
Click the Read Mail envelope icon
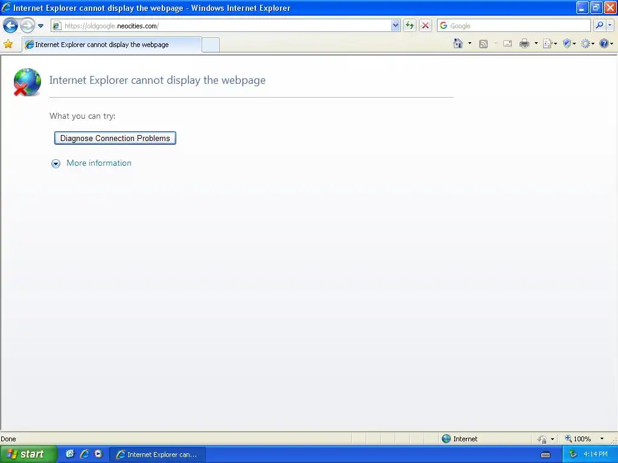tap(508, 43)
